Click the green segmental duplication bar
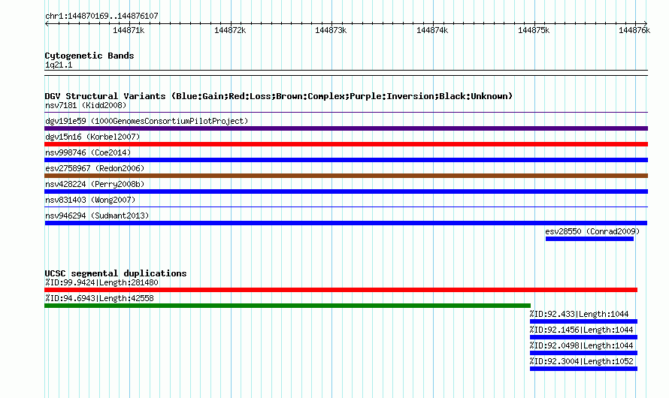 (x=288, y=306)
